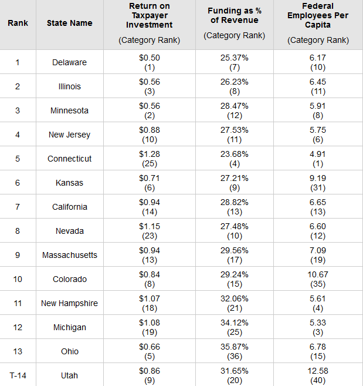Click the T-14 rank cell for Utah
The image size is (363, 386).
point(18,375)
